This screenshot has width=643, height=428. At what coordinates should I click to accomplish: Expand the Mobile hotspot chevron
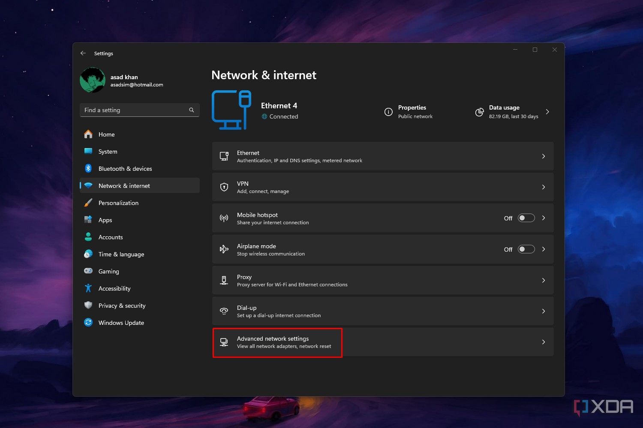point(544,218)
